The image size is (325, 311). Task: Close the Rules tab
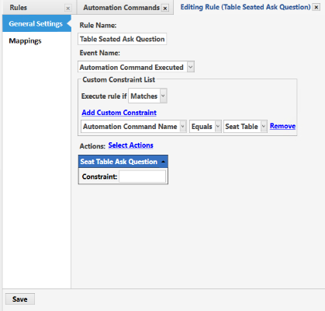pyautogui.click(x=68, y=9)
